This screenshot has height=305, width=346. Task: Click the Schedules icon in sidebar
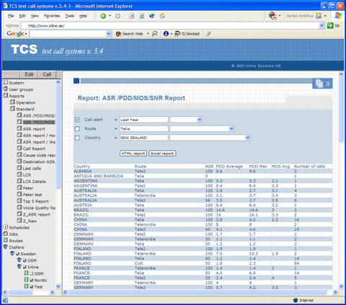(x=6, y=227)
